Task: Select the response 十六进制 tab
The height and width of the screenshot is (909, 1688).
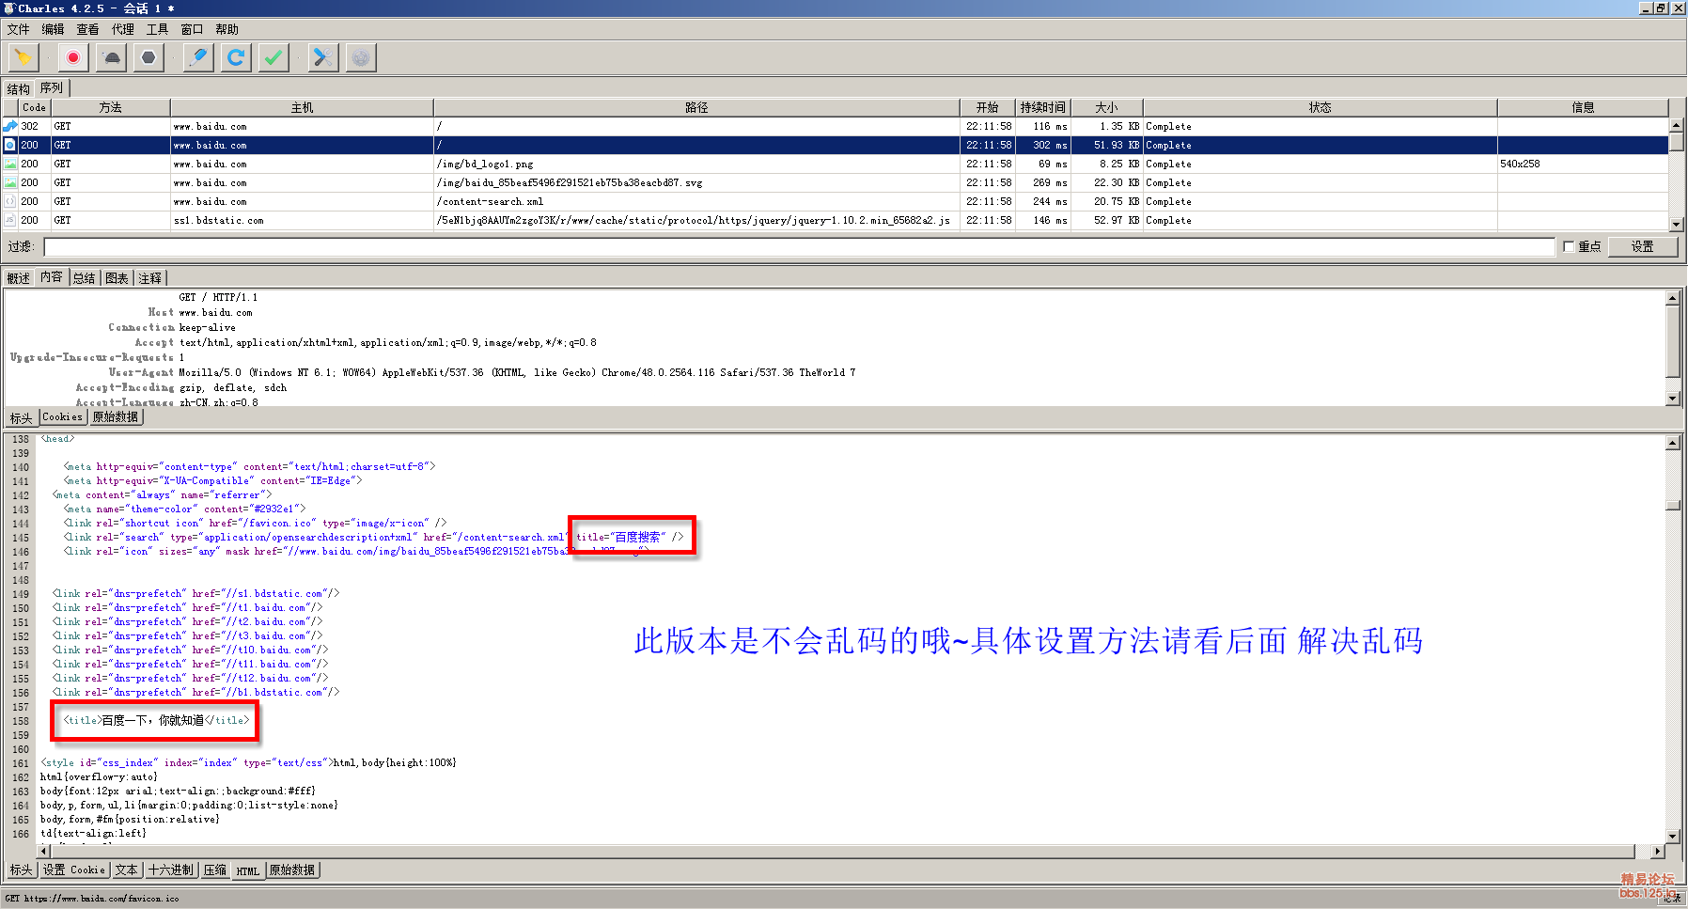Action: tap(171, 870)
